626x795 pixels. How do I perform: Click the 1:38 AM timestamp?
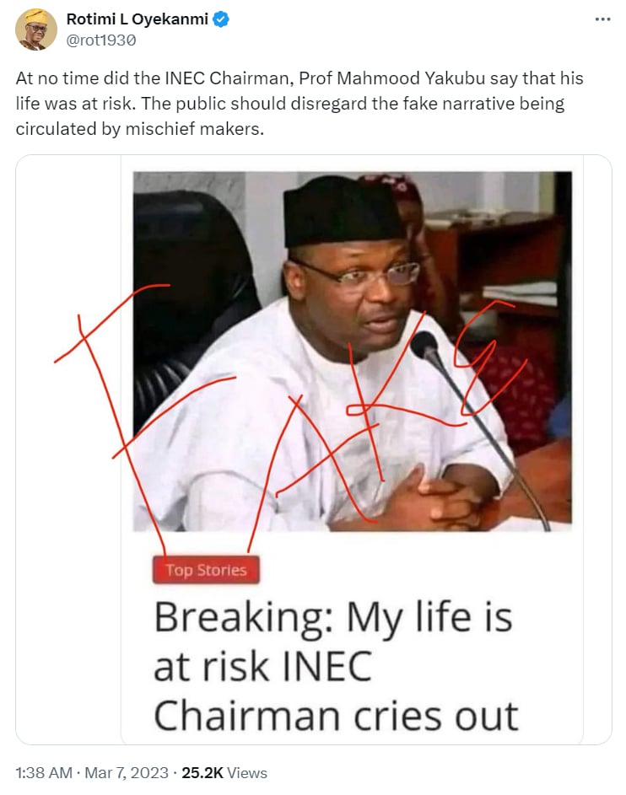tap(44, 773)
